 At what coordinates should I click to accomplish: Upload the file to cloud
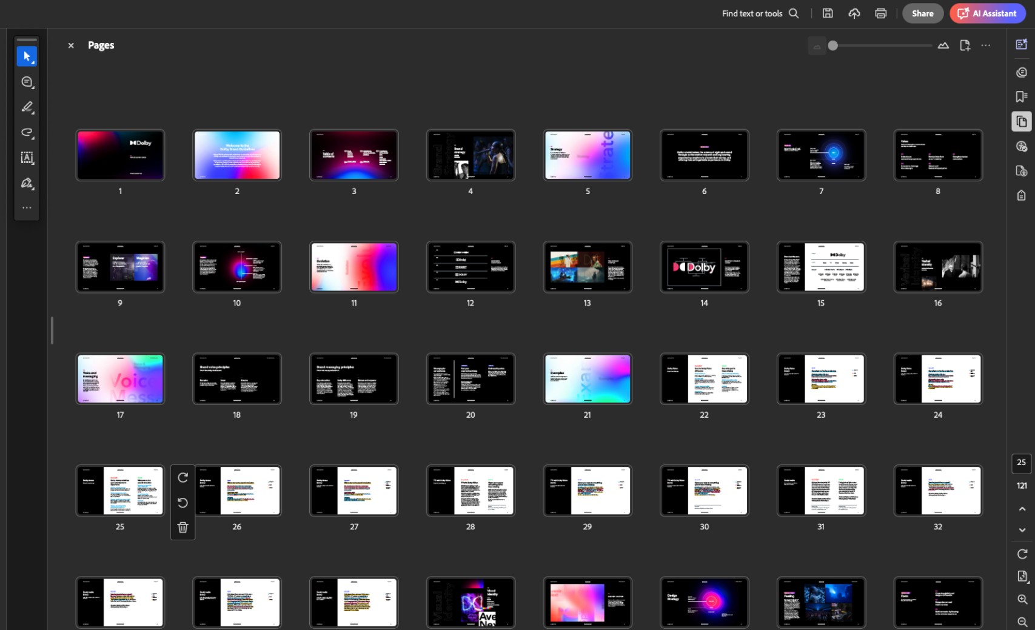(854, 13)
